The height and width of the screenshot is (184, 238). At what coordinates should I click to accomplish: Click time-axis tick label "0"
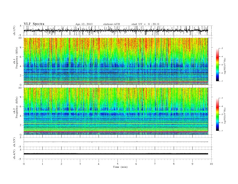click(x=24, y=164)
